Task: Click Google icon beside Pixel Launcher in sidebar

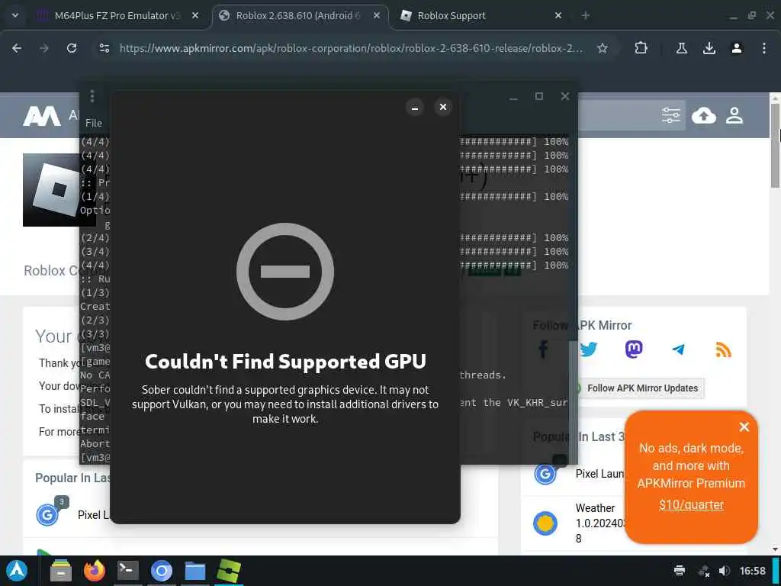Action: pos(545,474)
